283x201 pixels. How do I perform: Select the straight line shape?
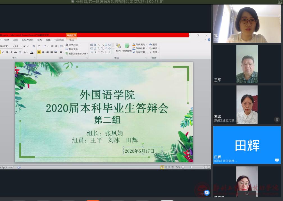click(x=99, y=45)
